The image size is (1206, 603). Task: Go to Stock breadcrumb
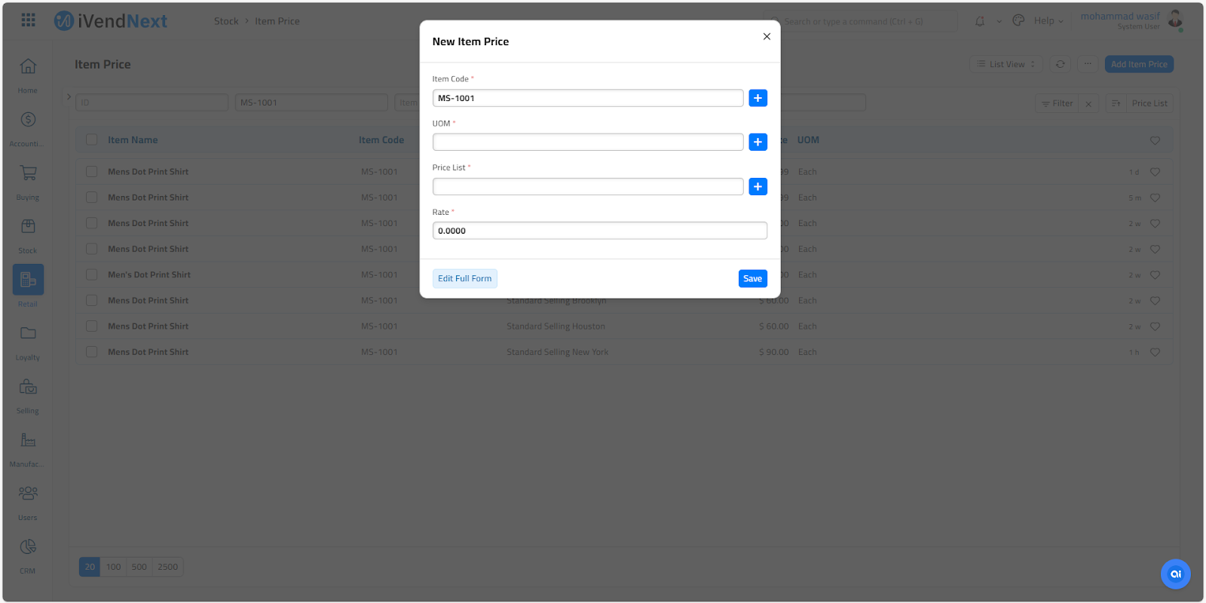pos(226,21)
